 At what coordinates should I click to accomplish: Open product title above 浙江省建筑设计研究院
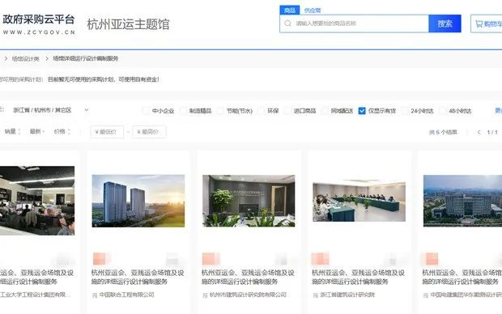pyautogui.click(x=358, y=278)
